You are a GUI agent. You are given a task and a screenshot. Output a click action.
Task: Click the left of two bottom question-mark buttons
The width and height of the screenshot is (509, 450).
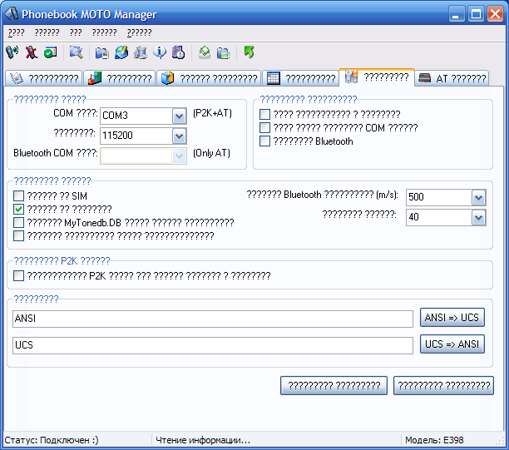[x=334, y=385]
